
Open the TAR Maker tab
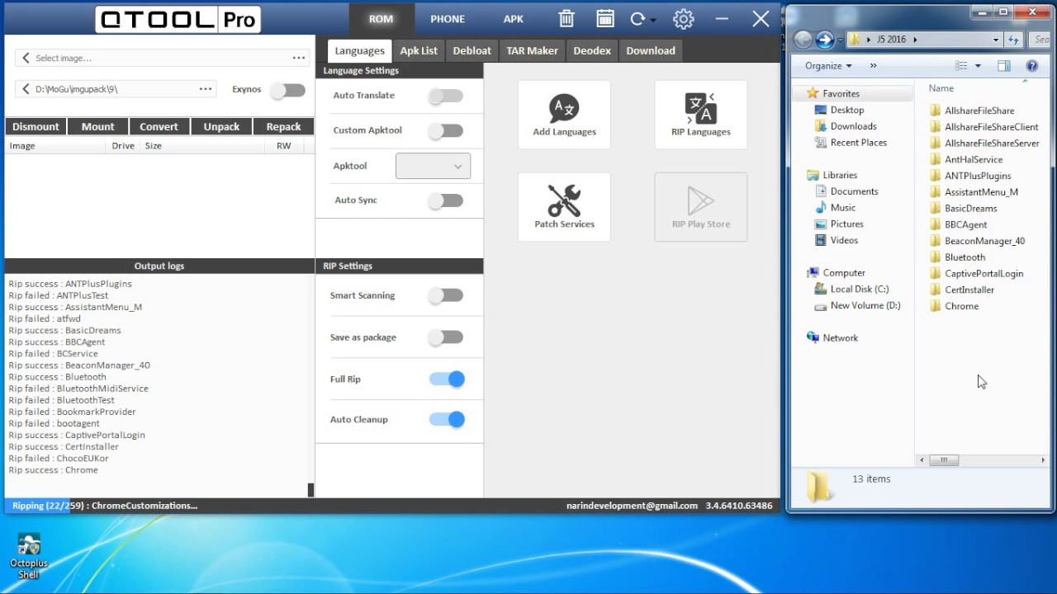[532, 51]
